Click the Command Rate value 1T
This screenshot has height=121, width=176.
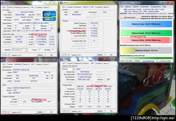pyautogui.click(x=94, y=41)
